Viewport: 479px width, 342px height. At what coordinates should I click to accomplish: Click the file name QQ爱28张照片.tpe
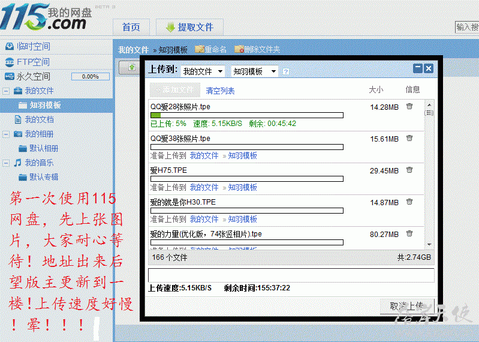coord(180,107)
